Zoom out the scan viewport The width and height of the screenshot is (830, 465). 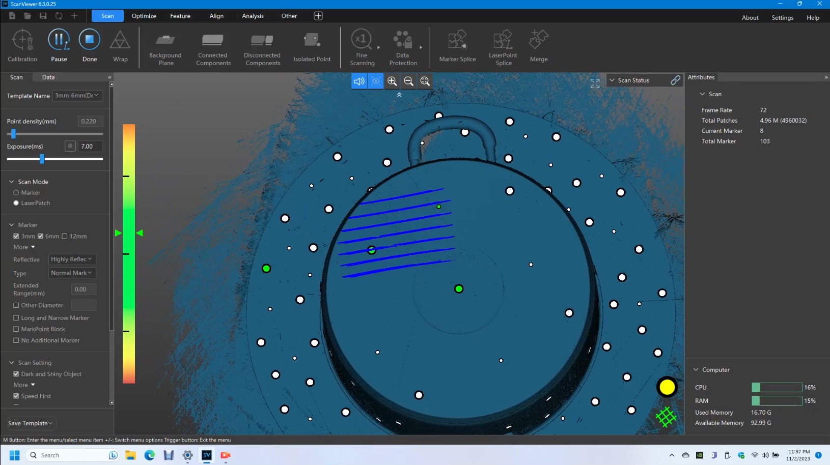pyautogui.click(x=408, y=81)
